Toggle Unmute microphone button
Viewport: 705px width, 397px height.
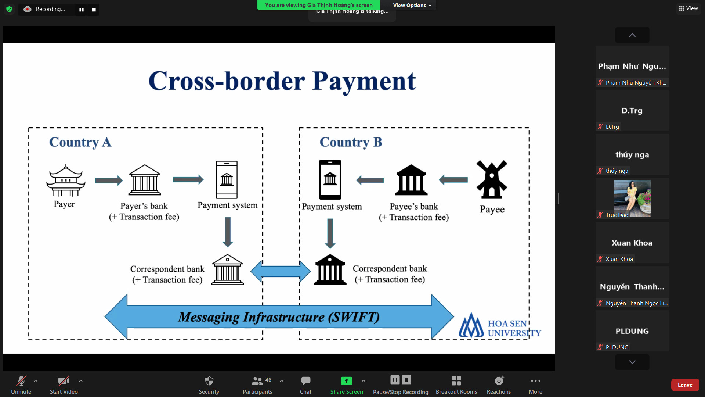(x=21, y=385)
